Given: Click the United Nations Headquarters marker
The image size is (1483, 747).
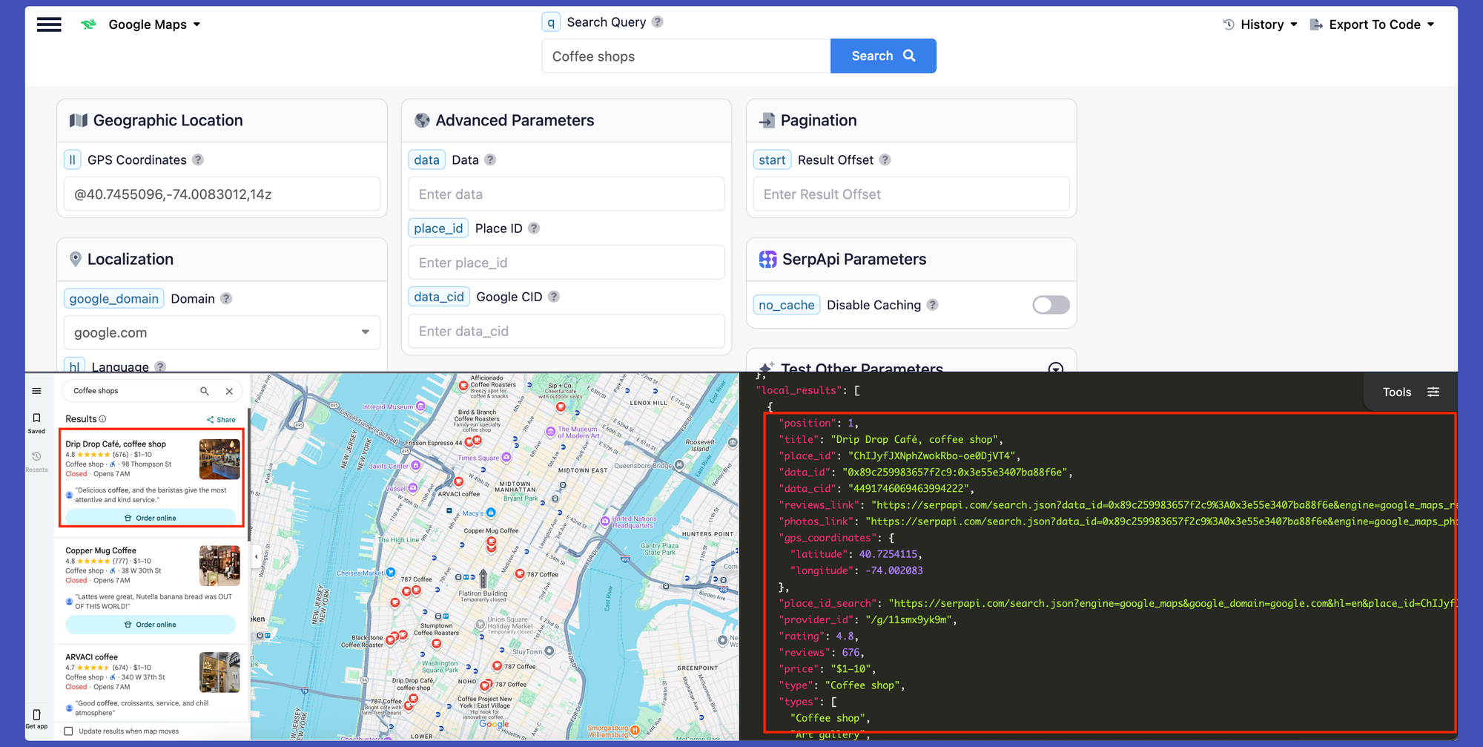Looking at the screenshot, I should [605, 521].
